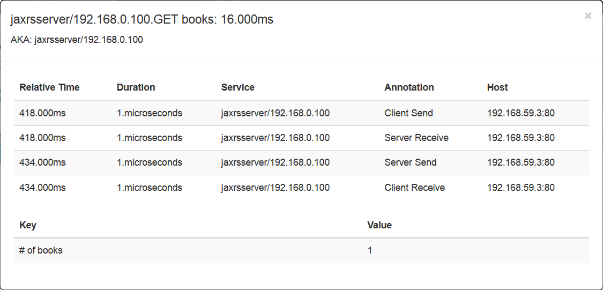
Task: Select the '# of books' key cell
Action: click(41, 250)
